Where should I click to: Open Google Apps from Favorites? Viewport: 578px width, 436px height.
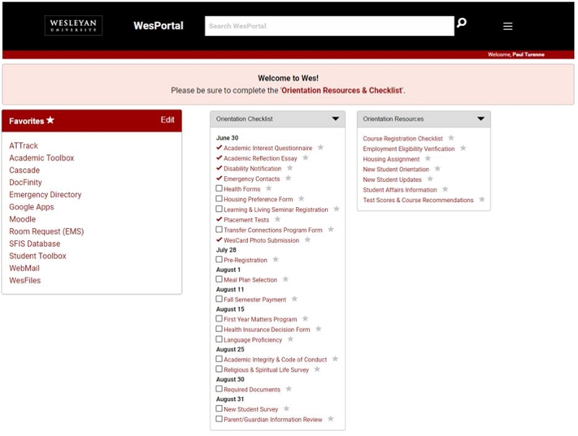32,207
